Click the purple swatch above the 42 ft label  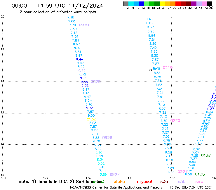point(194,4)
